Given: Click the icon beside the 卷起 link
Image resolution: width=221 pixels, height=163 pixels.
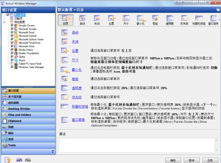Looking at the screenshot, I should (65, 79).
